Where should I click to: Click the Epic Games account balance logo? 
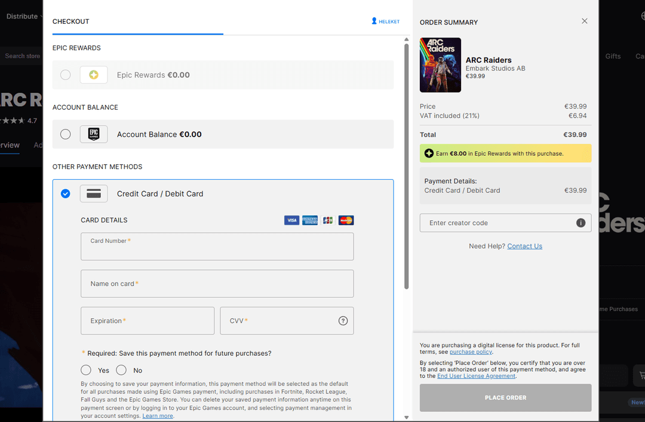pos(94,134)
